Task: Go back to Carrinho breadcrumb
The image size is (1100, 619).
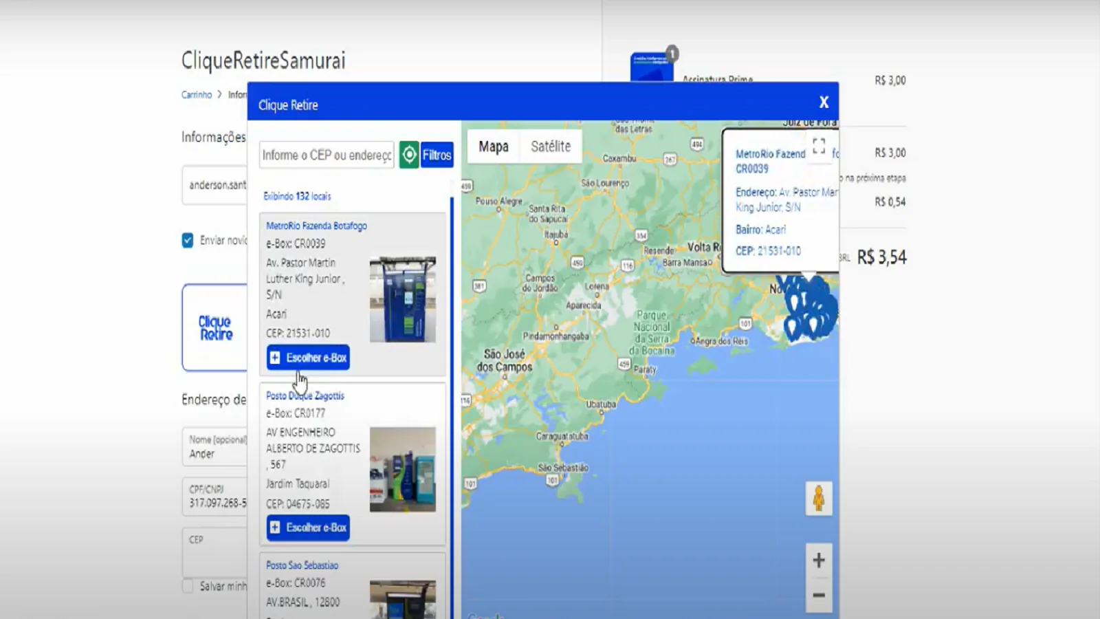Action: 196,95
